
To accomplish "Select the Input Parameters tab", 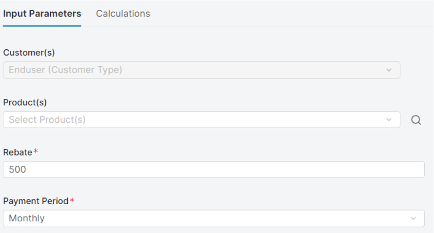I will pos(42,14).
